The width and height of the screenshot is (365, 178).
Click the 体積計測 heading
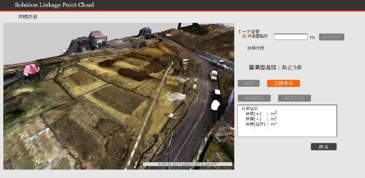click(27, 17)
